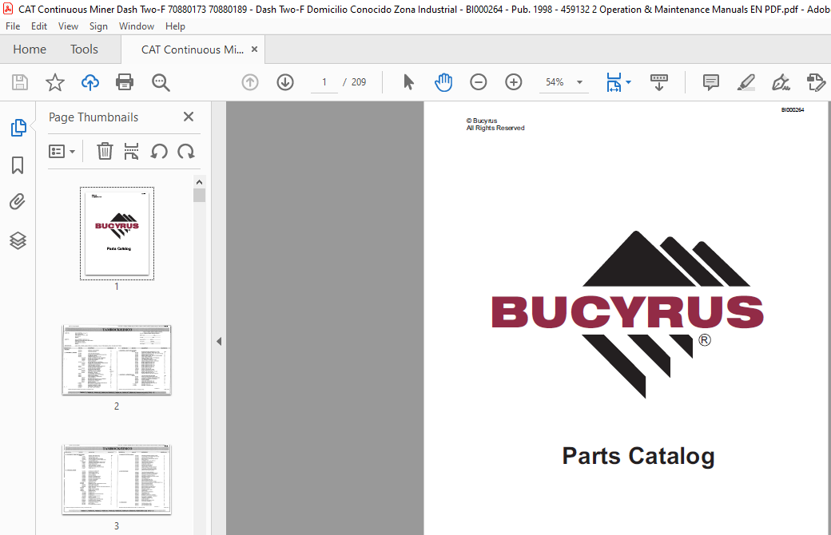Select the Highlight text tool
Image resolution: width=831 pixels, height=535 pixels.
pyautogui.click(x=746, y=82)
